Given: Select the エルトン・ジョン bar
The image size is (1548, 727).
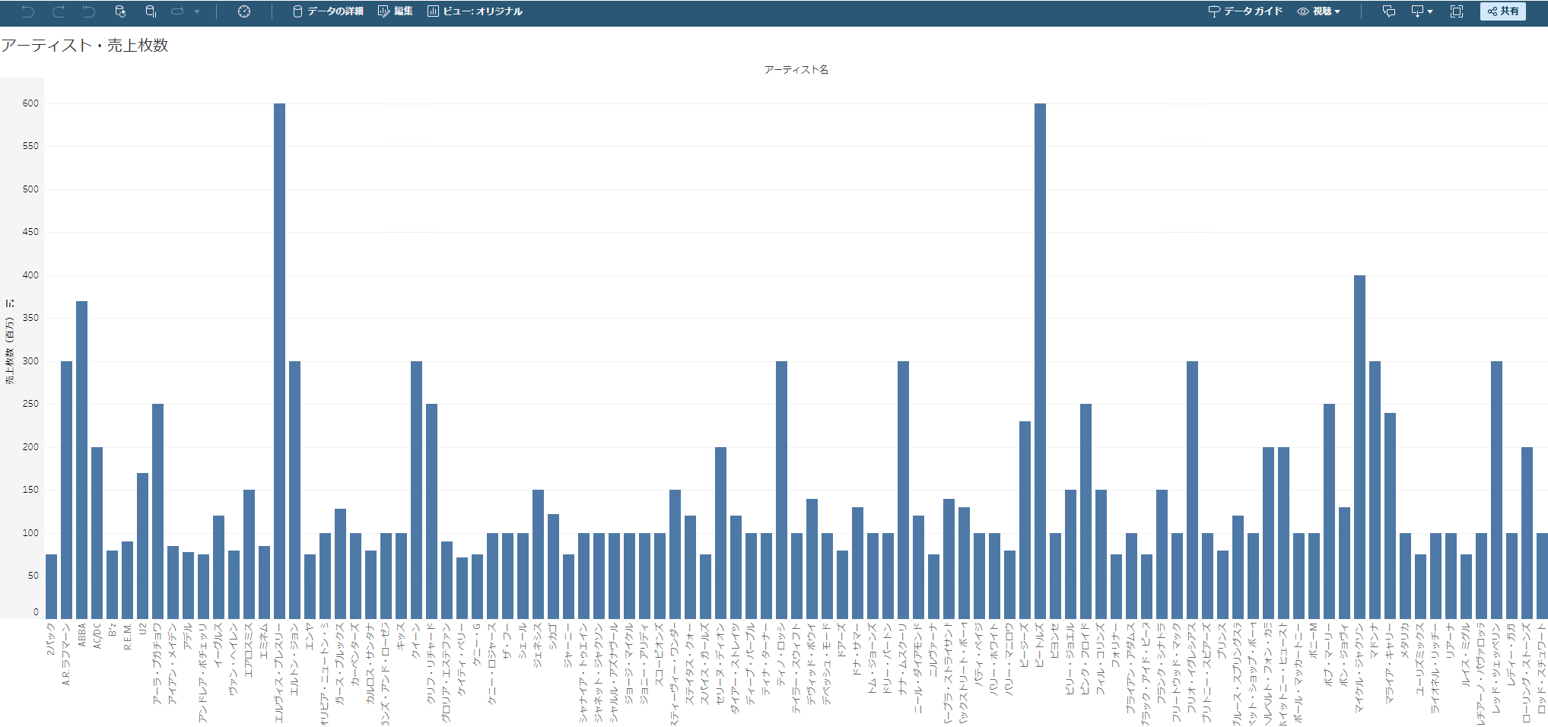Looking at the screenshot, I should click(294, 490).
